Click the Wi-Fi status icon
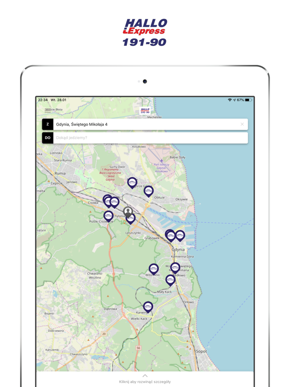290x387 pixels. [230, 100]
